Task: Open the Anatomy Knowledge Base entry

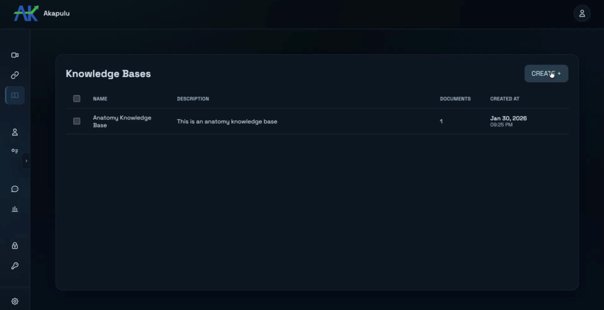Action: click(122, 121)
